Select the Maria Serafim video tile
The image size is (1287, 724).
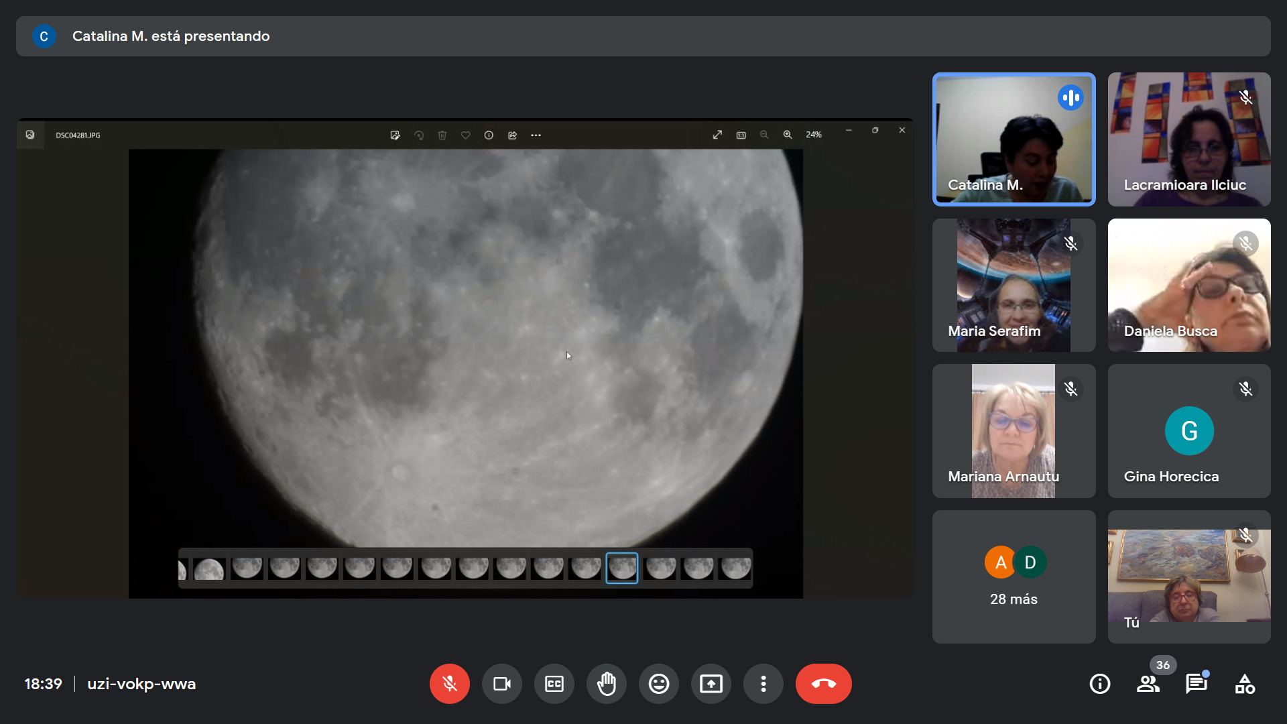(1014, 285)
